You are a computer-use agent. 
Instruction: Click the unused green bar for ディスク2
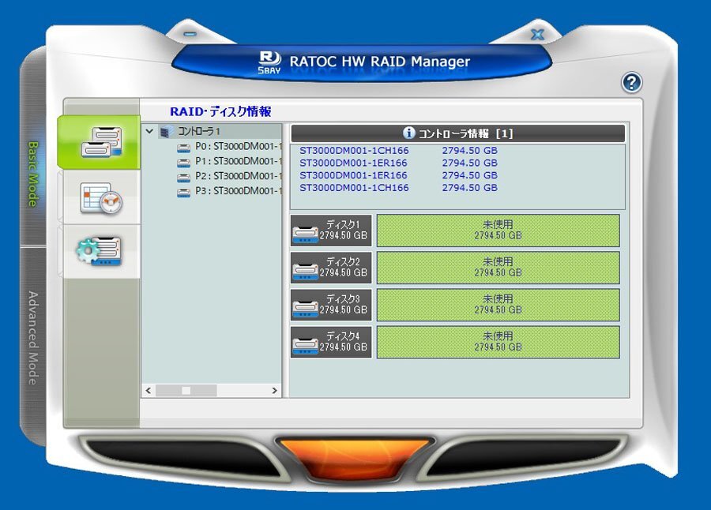(498, 268)
